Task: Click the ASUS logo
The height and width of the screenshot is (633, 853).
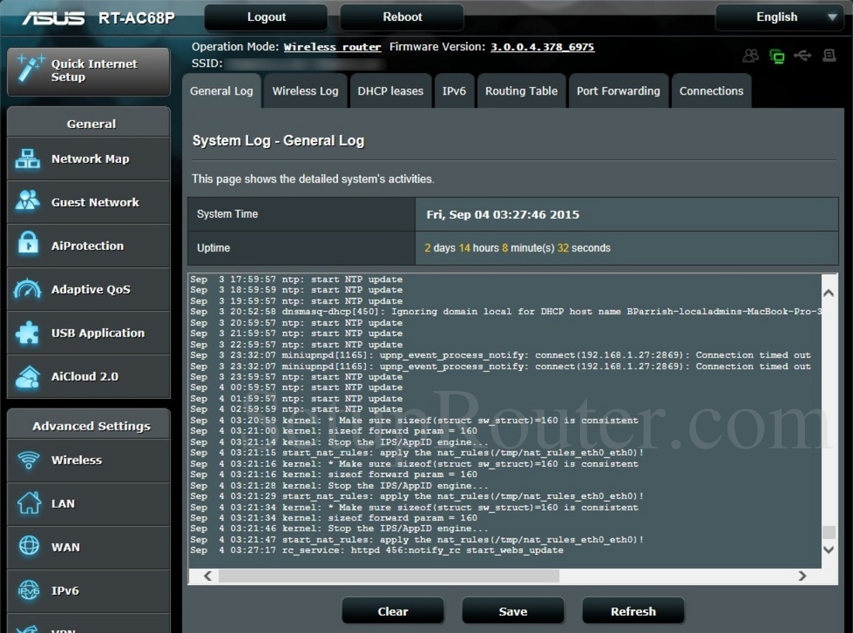Action: [x=54, y=18]
